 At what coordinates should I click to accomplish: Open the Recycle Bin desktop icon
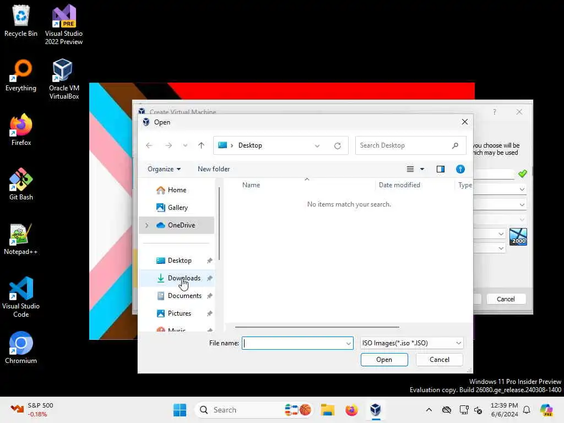(21, 21)
